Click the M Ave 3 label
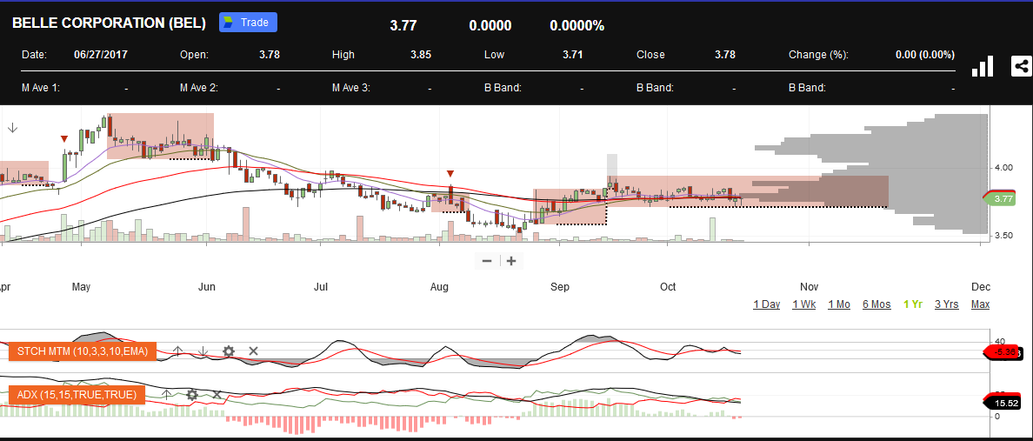Image resolution: width=1033 pixels, height=441 pixels. click(x=351, y=88)
